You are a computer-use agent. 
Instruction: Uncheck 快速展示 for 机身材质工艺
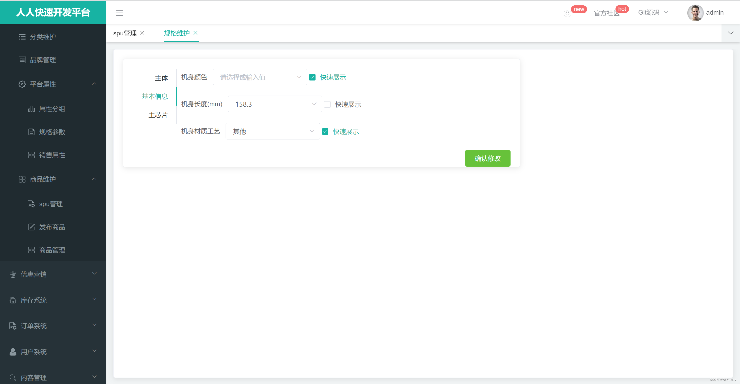pos(325,132)
